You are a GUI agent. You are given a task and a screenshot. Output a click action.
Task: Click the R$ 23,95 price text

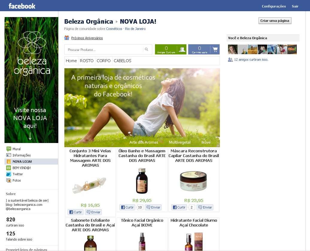[194, 200]
